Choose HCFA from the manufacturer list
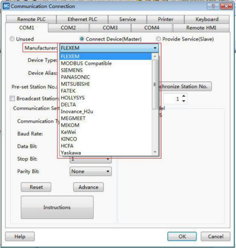Screen dimensions: 236x248 click(x=106, y=146)
